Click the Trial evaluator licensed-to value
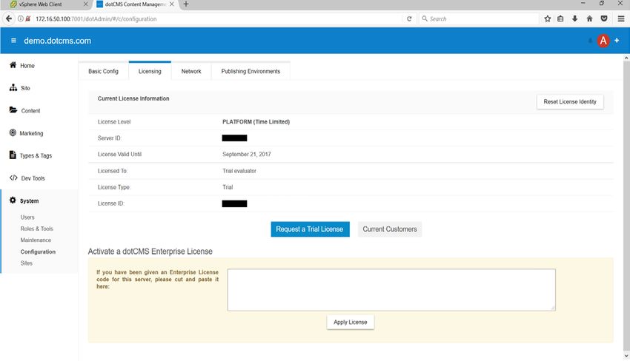Image resolution: width=630 pixels, height=361 pixels. 239,170
